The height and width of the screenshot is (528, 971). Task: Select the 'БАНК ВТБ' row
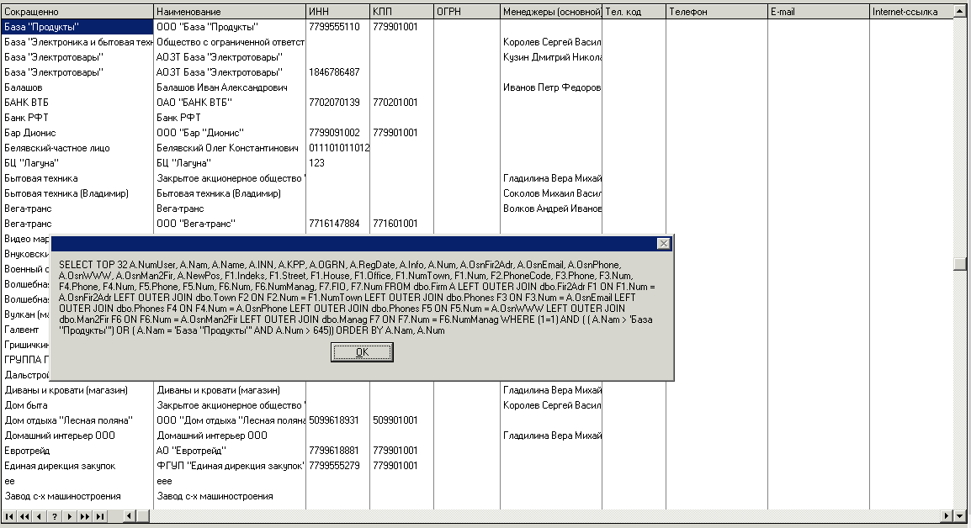pyautogui.click(x=77, y=103)
